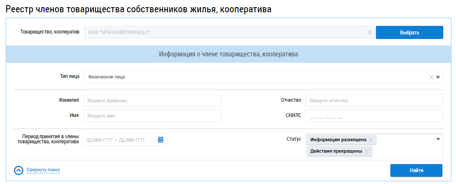456x184 pixels.
Task: Click into the Отчество field
Action: coord(374,100)
